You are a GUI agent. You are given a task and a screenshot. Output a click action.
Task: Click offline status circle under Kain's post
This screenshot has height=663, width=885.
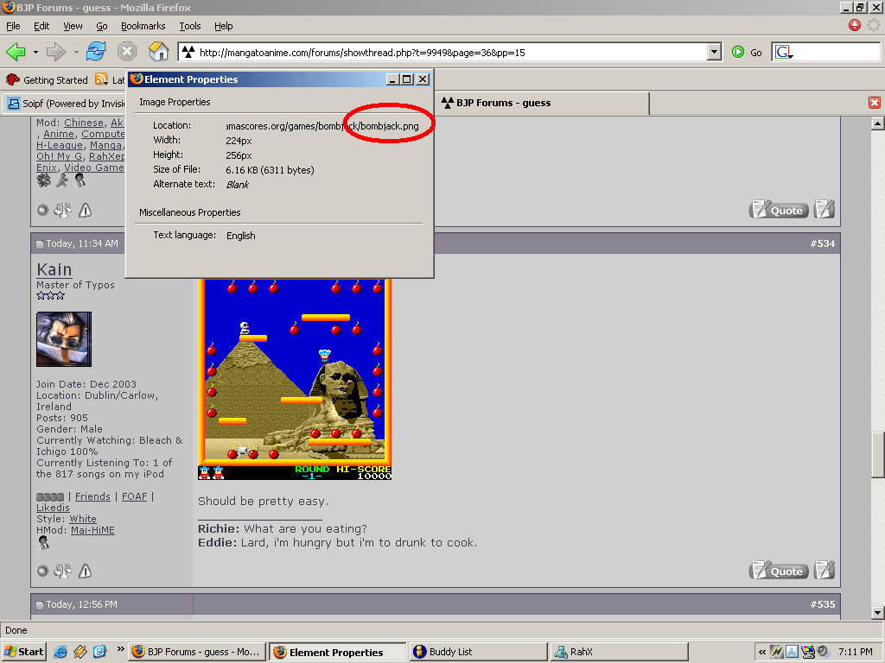coord(42,571)
